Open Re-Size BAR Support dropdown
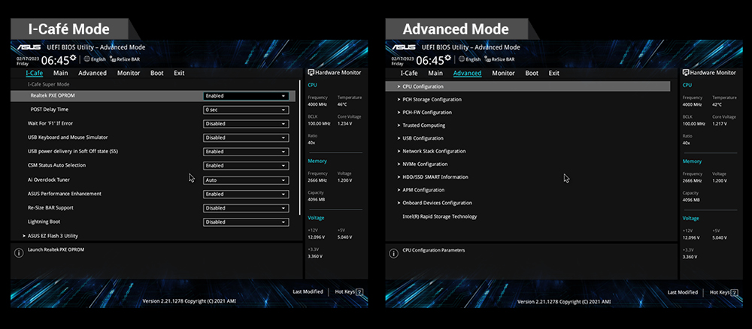This screenshot has width=752, height=329. 246,208
